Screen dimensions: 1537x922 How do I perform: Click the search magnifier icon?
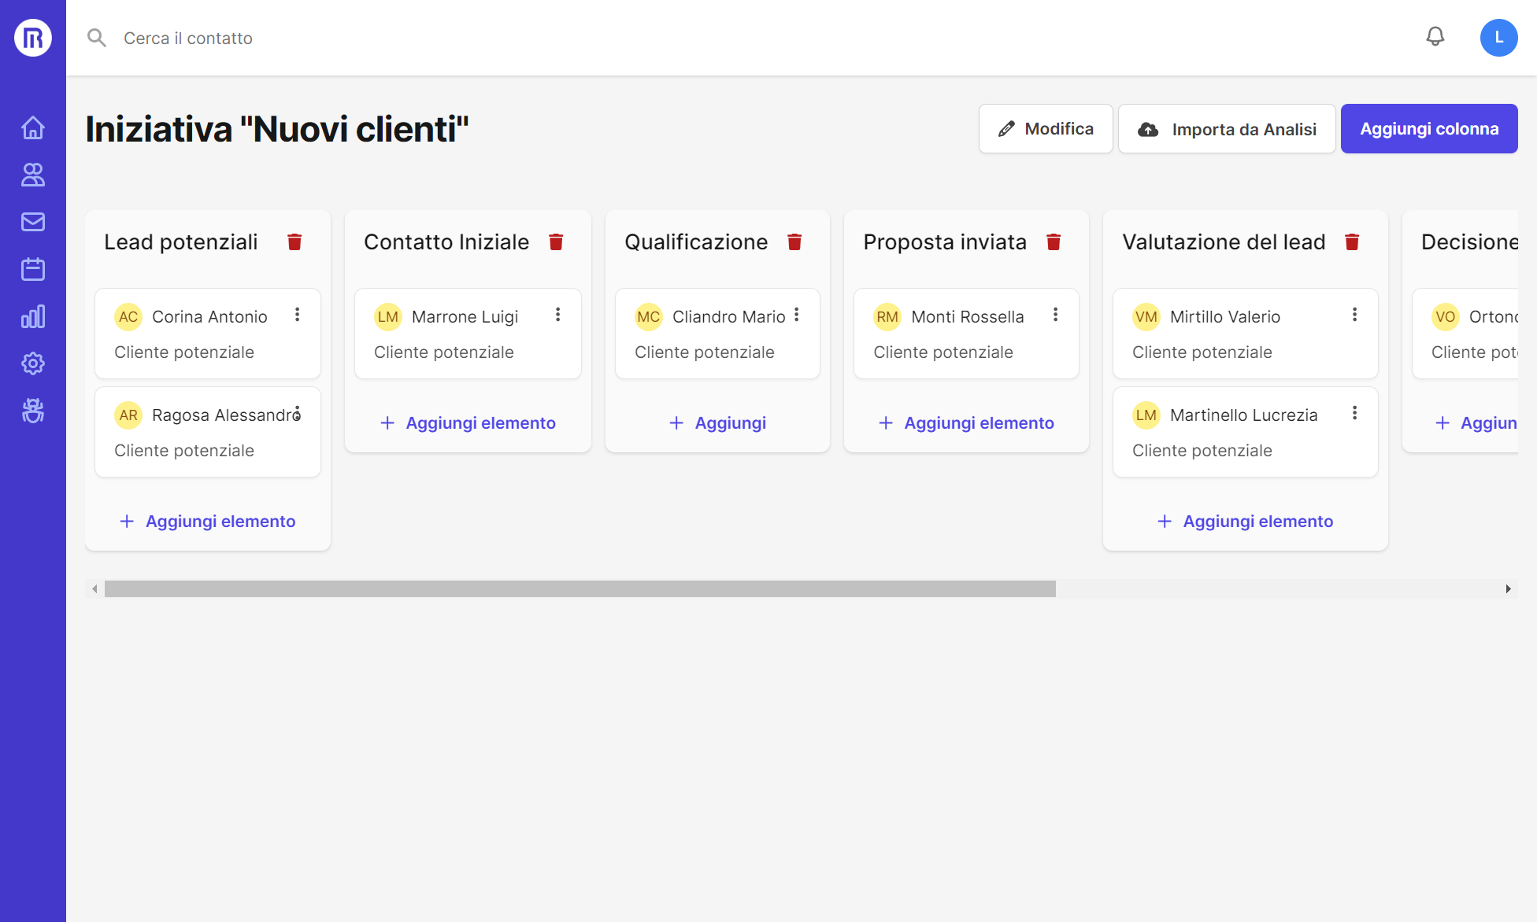pyautogui.click(x=96, y=37)
